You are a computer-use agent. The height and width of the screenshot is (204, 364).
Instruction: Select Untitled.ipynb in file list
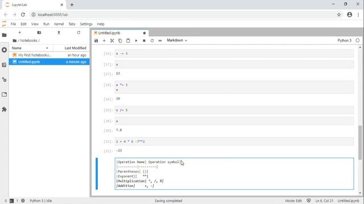coord(49,62)
